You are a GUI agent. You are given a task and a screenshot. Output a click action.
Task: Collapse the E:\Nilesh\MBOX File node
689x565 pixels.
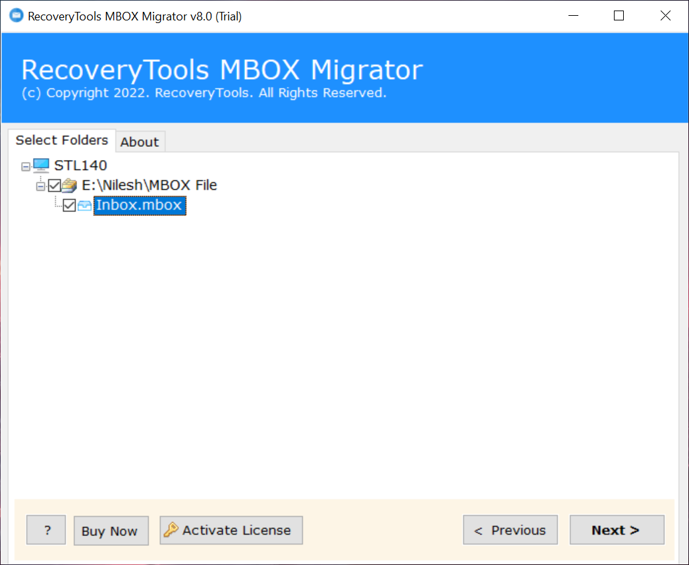point(40,186)
